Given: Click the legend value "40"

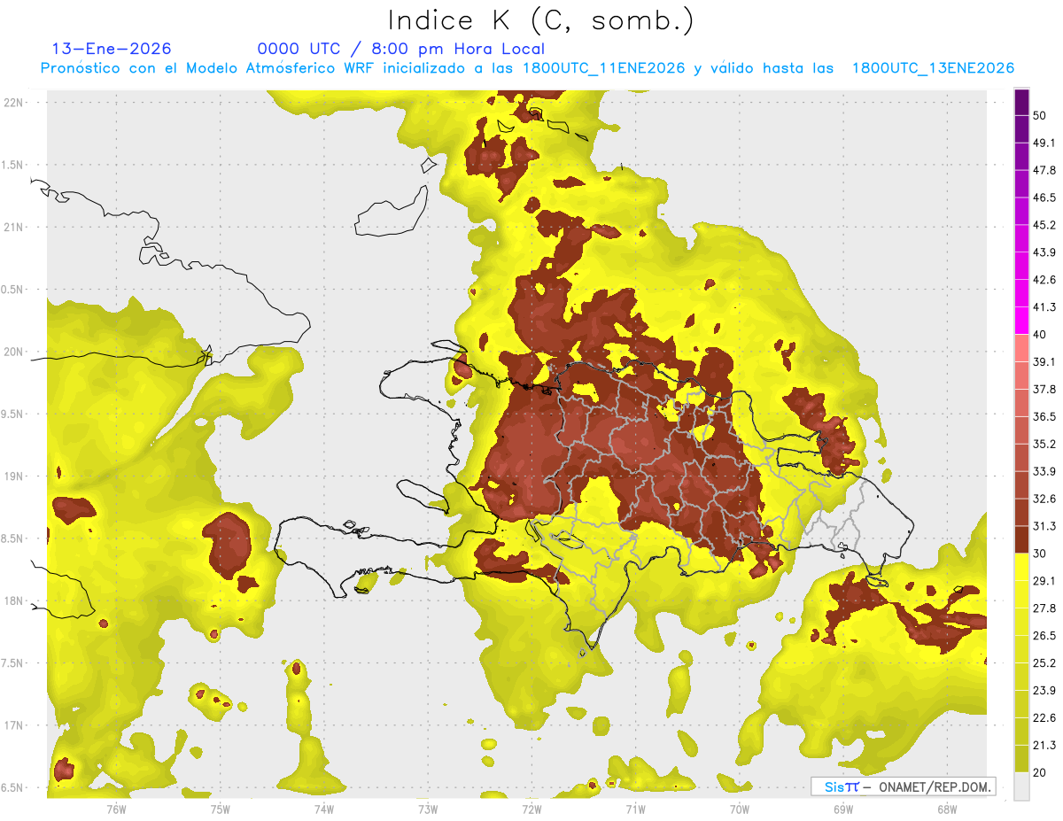Looking at the screenshot, I should (1040, 335).
